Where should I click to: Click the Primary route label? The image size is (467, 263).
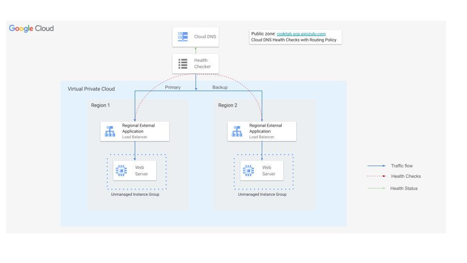(173, 87)
